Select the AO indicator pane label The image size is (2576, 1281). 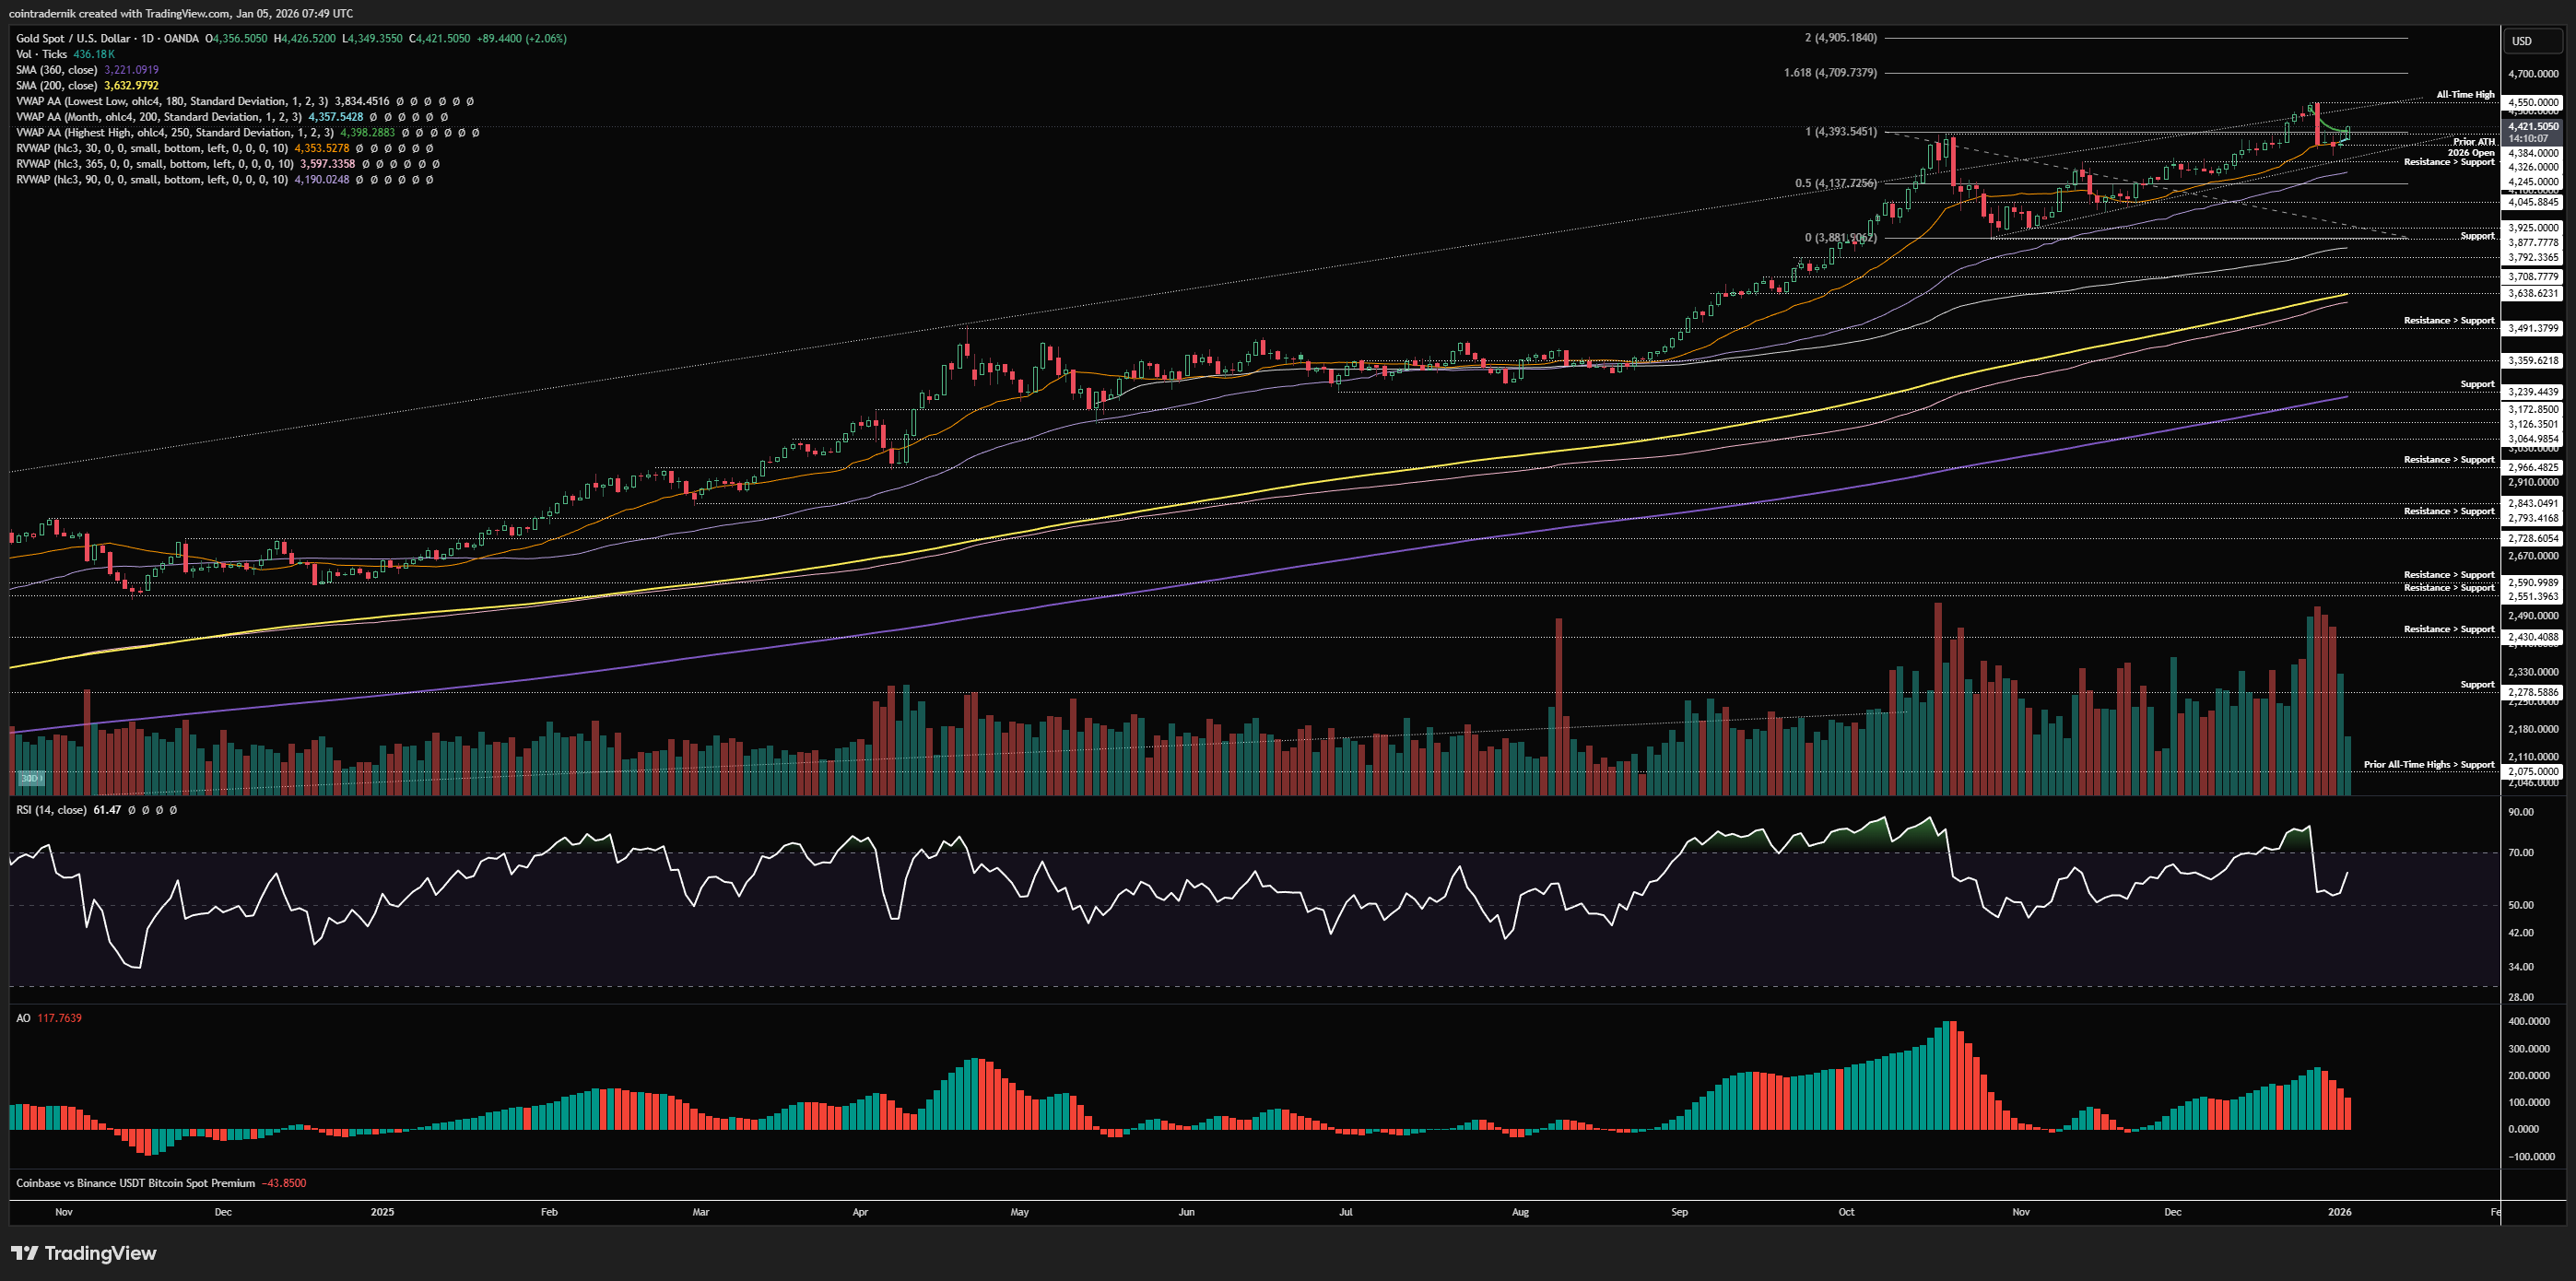23,1018
